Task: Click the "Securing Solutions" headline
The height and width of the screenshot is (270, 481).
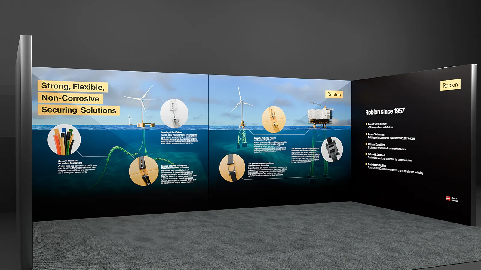Action: pos(79,110)
